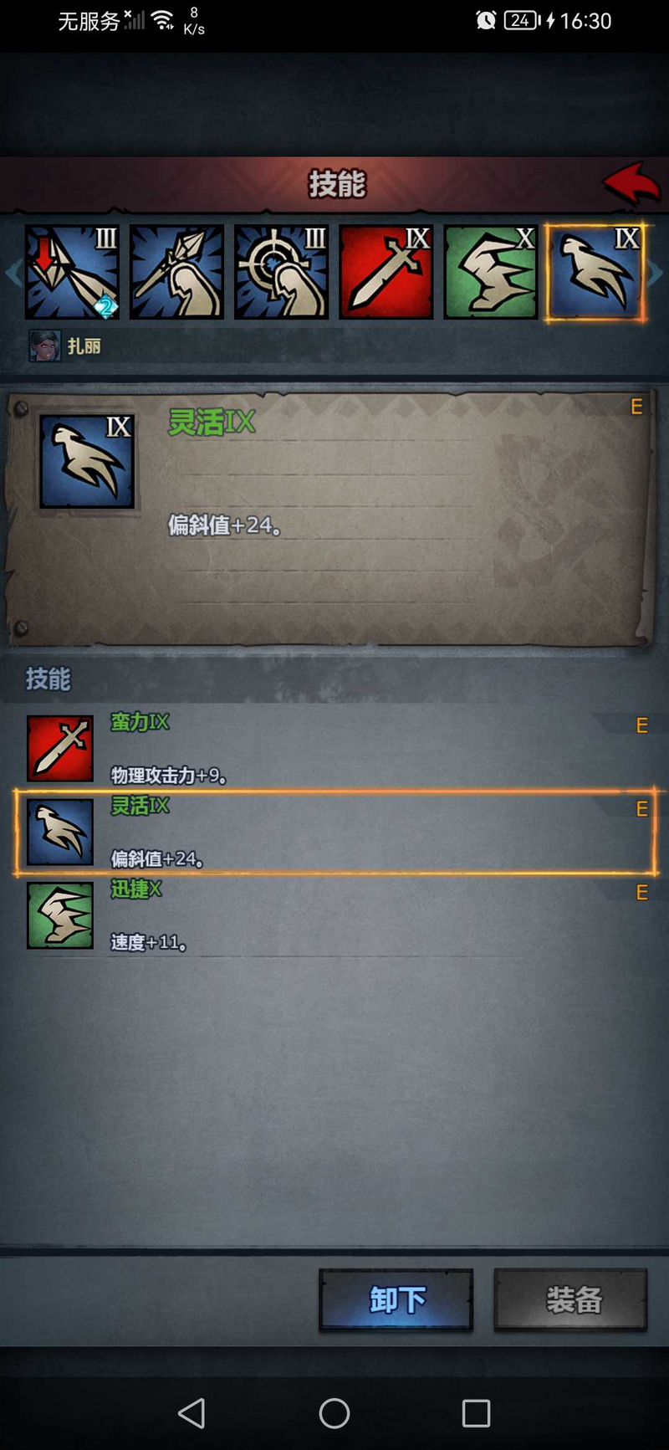
Task: Tap the red back arrow icon
Action: pyautogui.click(x=632, y=183)
